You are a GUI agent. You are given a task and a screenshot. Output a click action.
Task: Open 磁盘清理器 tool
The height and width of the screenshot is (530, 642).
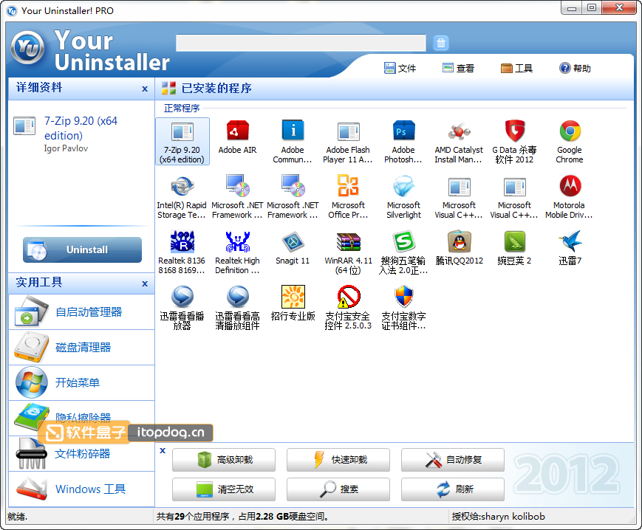click(x=81, y=348)
